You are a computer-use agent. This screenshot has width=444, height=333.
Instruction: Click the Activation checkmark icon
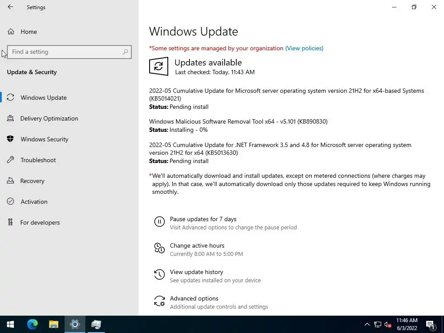[x=10, y=201]
